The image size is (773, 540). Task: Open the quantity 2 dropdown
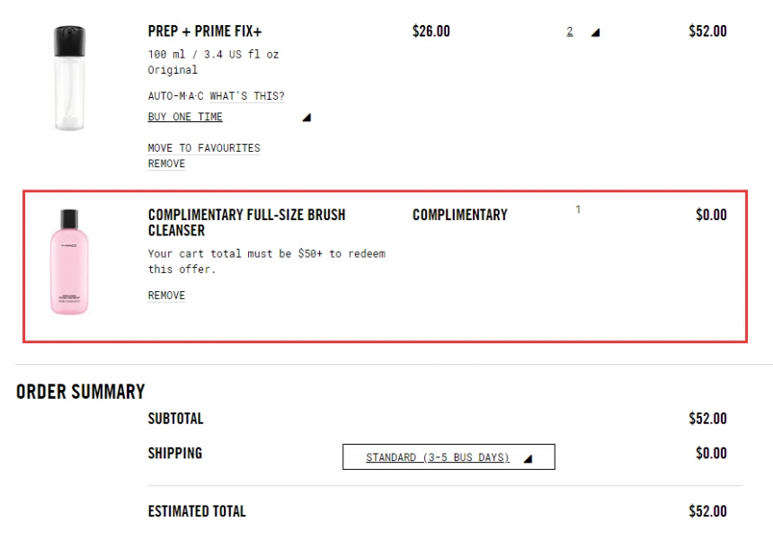(570, 31)
